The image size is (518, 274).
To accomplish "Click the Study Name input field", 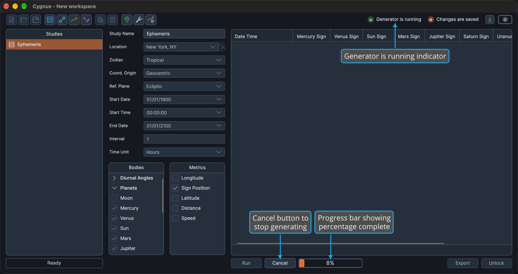I will pos(184,34).
